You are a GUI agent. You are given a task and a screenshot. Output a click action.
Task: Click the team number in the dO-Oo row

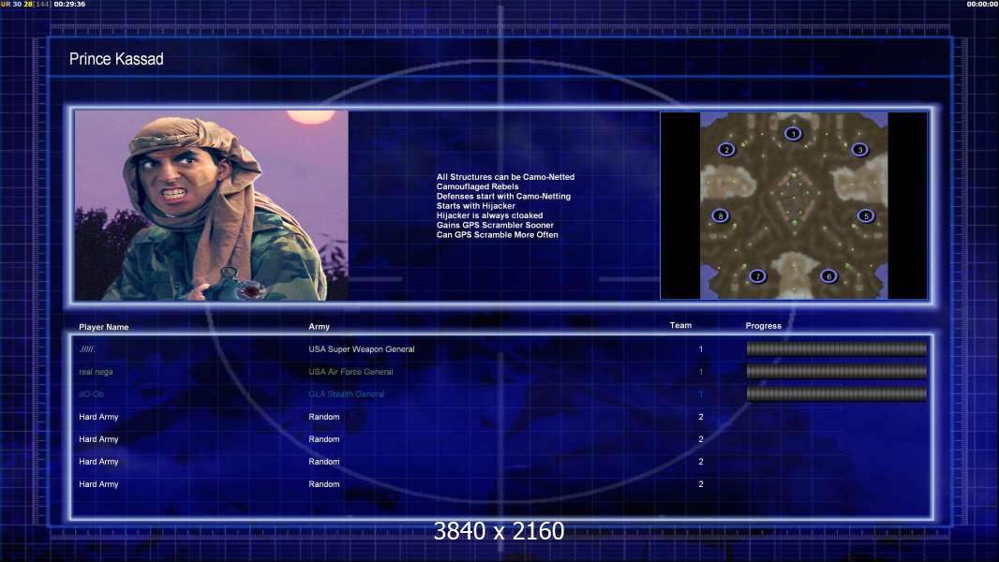tap(701, 394)
